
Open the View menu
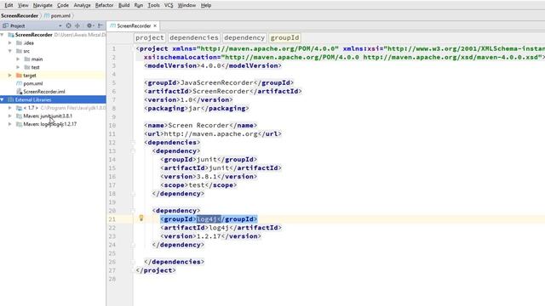(23, 5)
